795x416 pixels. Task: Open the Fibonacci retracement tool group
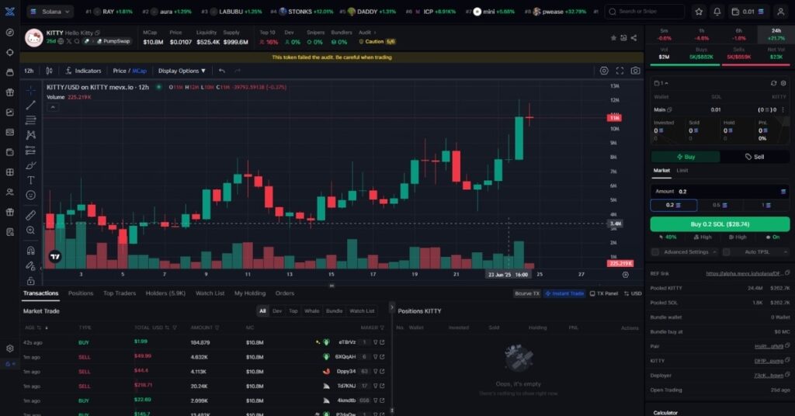[31, 120]
